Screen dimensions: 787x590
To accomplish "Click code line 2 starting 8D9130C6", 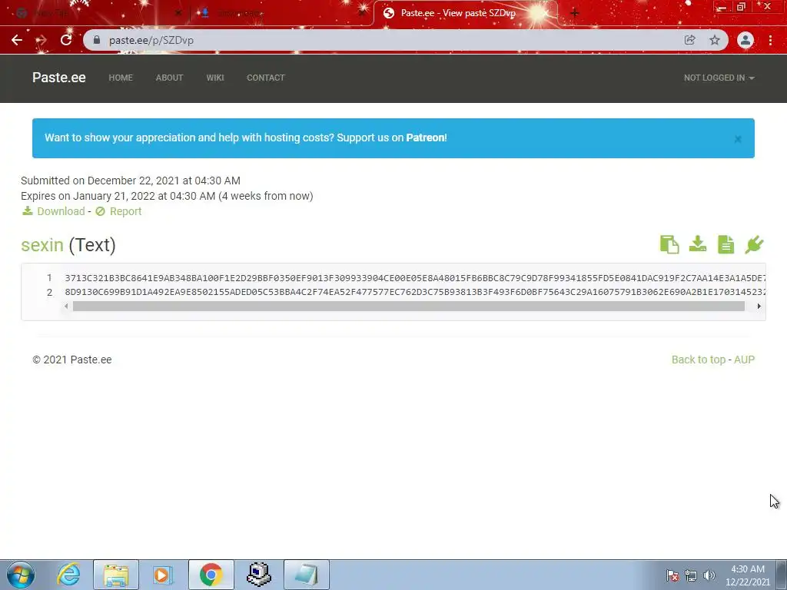I will click(415, 292).
